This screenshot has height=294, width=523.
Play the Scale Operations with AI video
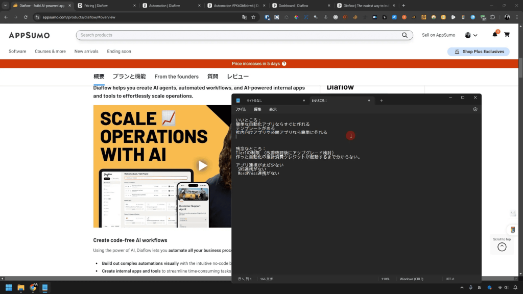tap(202, 166)
